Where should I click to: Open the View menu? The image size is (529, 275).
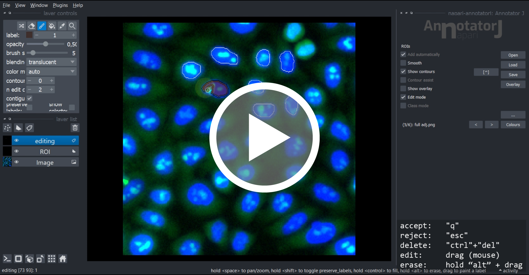20,5
